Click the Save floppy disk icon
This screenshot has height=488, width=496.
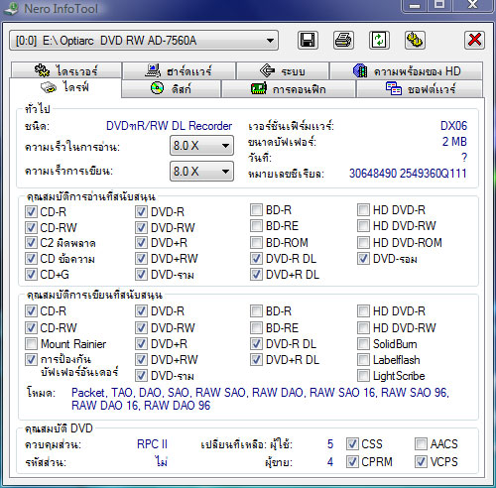click(308, 41)
